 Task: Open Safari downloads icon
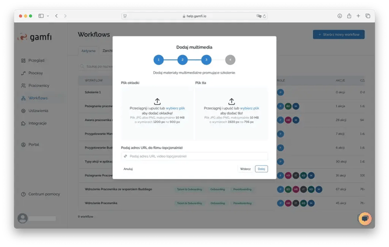340,16
